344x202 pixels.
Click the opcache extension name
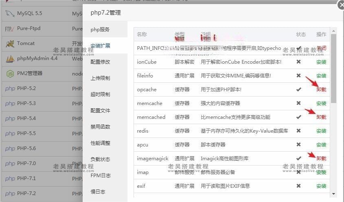(147, 90)
